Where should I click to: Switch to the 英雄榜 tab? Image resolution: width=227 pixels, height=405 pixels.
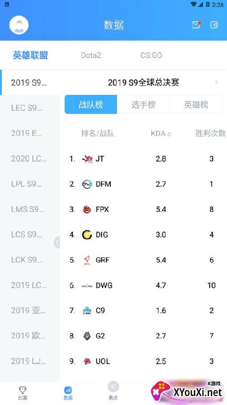coord(196,104)
